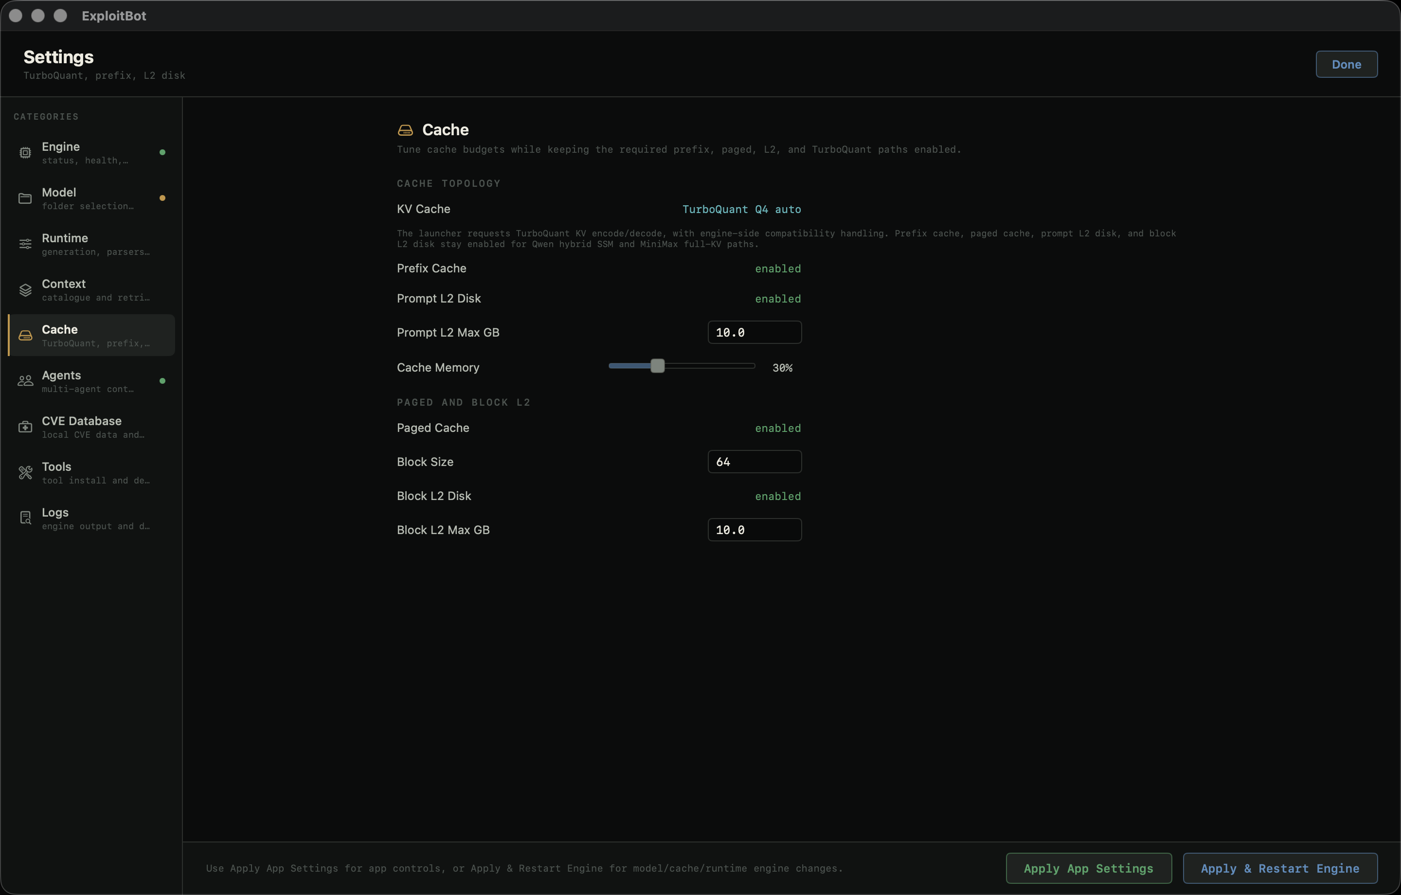Click the Done button
1401x895 pixels.
(1347, 65)
